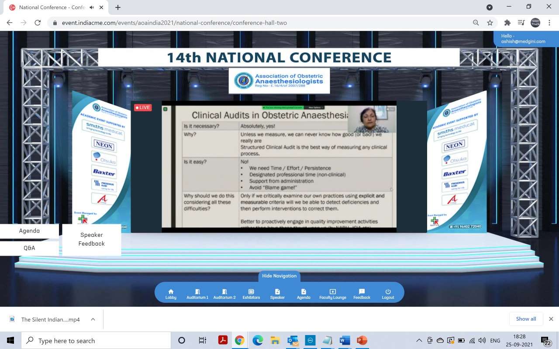This screenshot has width=559, height=349.
Task: Reload the conference page
Action: pos(38,23)
